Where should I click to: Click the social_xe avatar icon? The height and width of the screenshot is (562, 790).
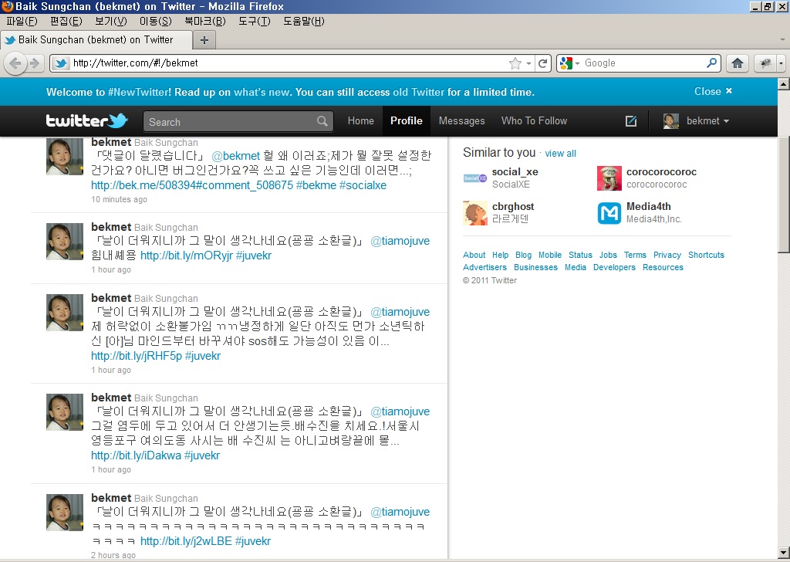click(x=475, y=178)
